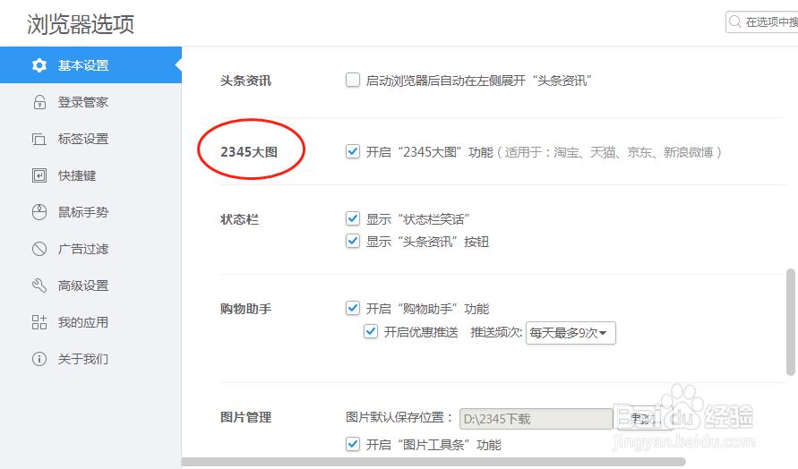Screen dimensions: 798x469
Task: Select 鼠标手势 in the sidebar
Action: 90,212
